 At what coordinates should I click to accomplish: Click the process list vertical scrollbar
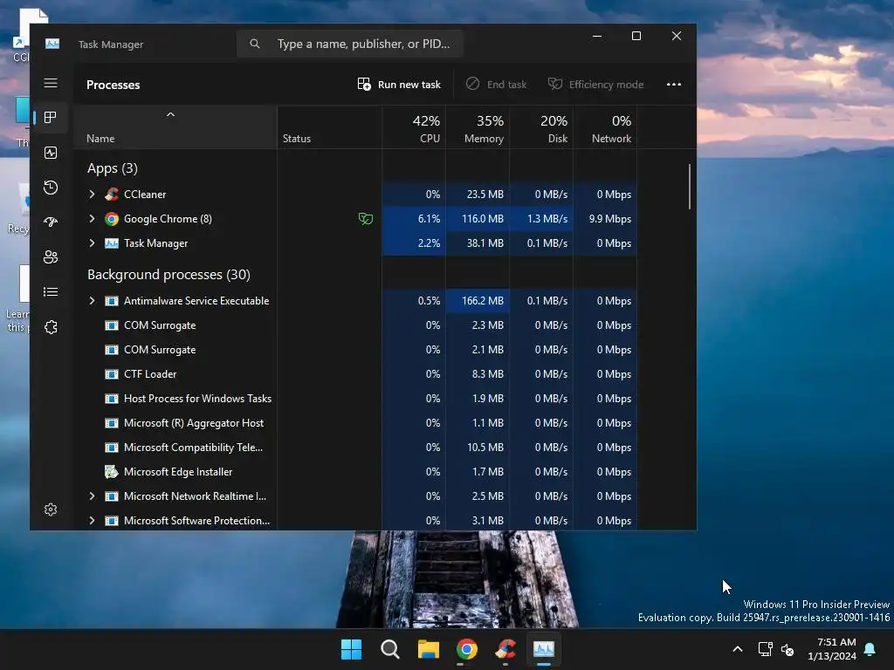coord(690,187)
